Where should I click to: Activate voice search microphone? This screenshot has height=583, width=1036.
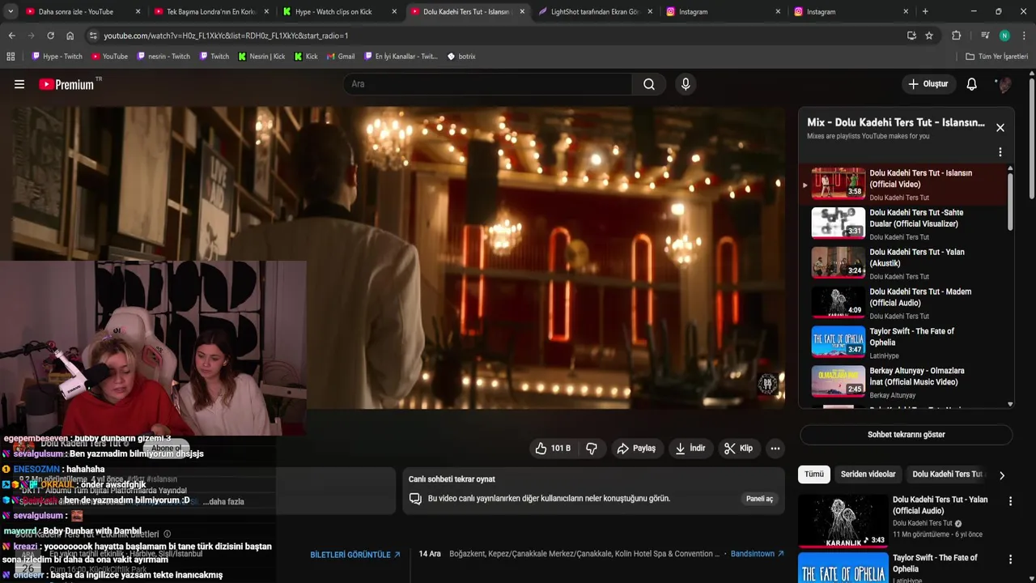click(686, 84)
